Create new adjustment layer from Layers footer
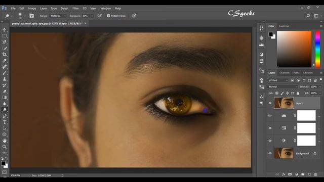The width and height of the screenshot is (324, 182). (297, 174)
